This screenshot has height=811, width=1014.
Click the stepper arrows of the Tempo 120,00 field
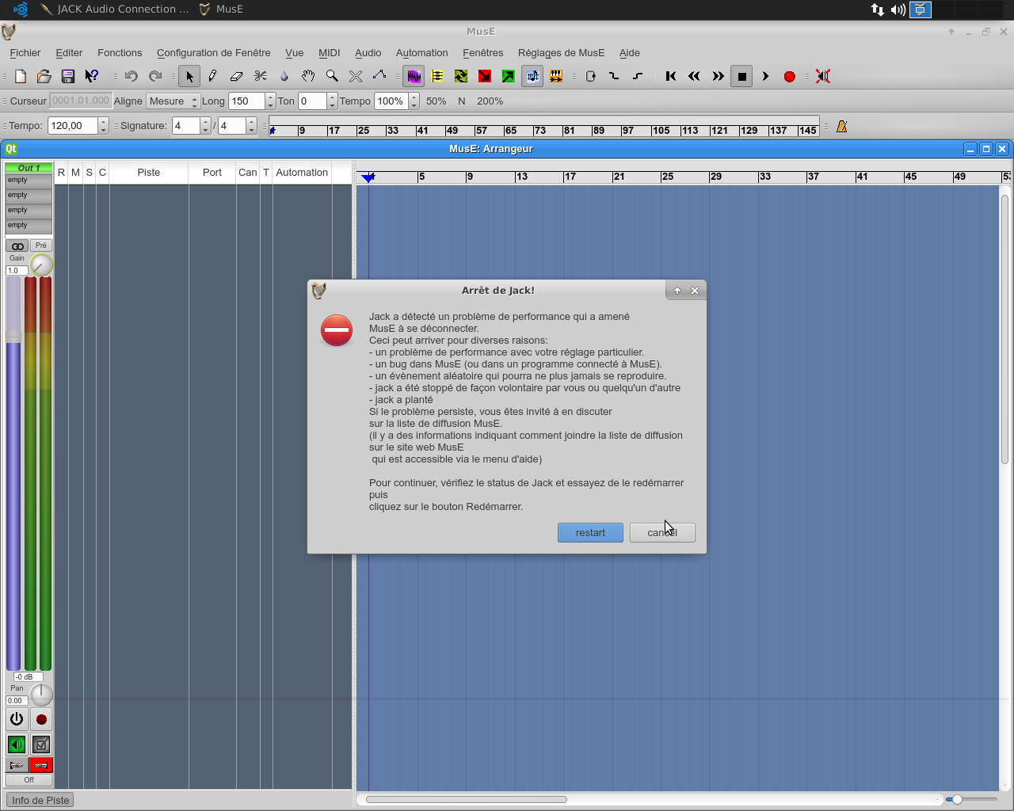(x=103, y=126)
